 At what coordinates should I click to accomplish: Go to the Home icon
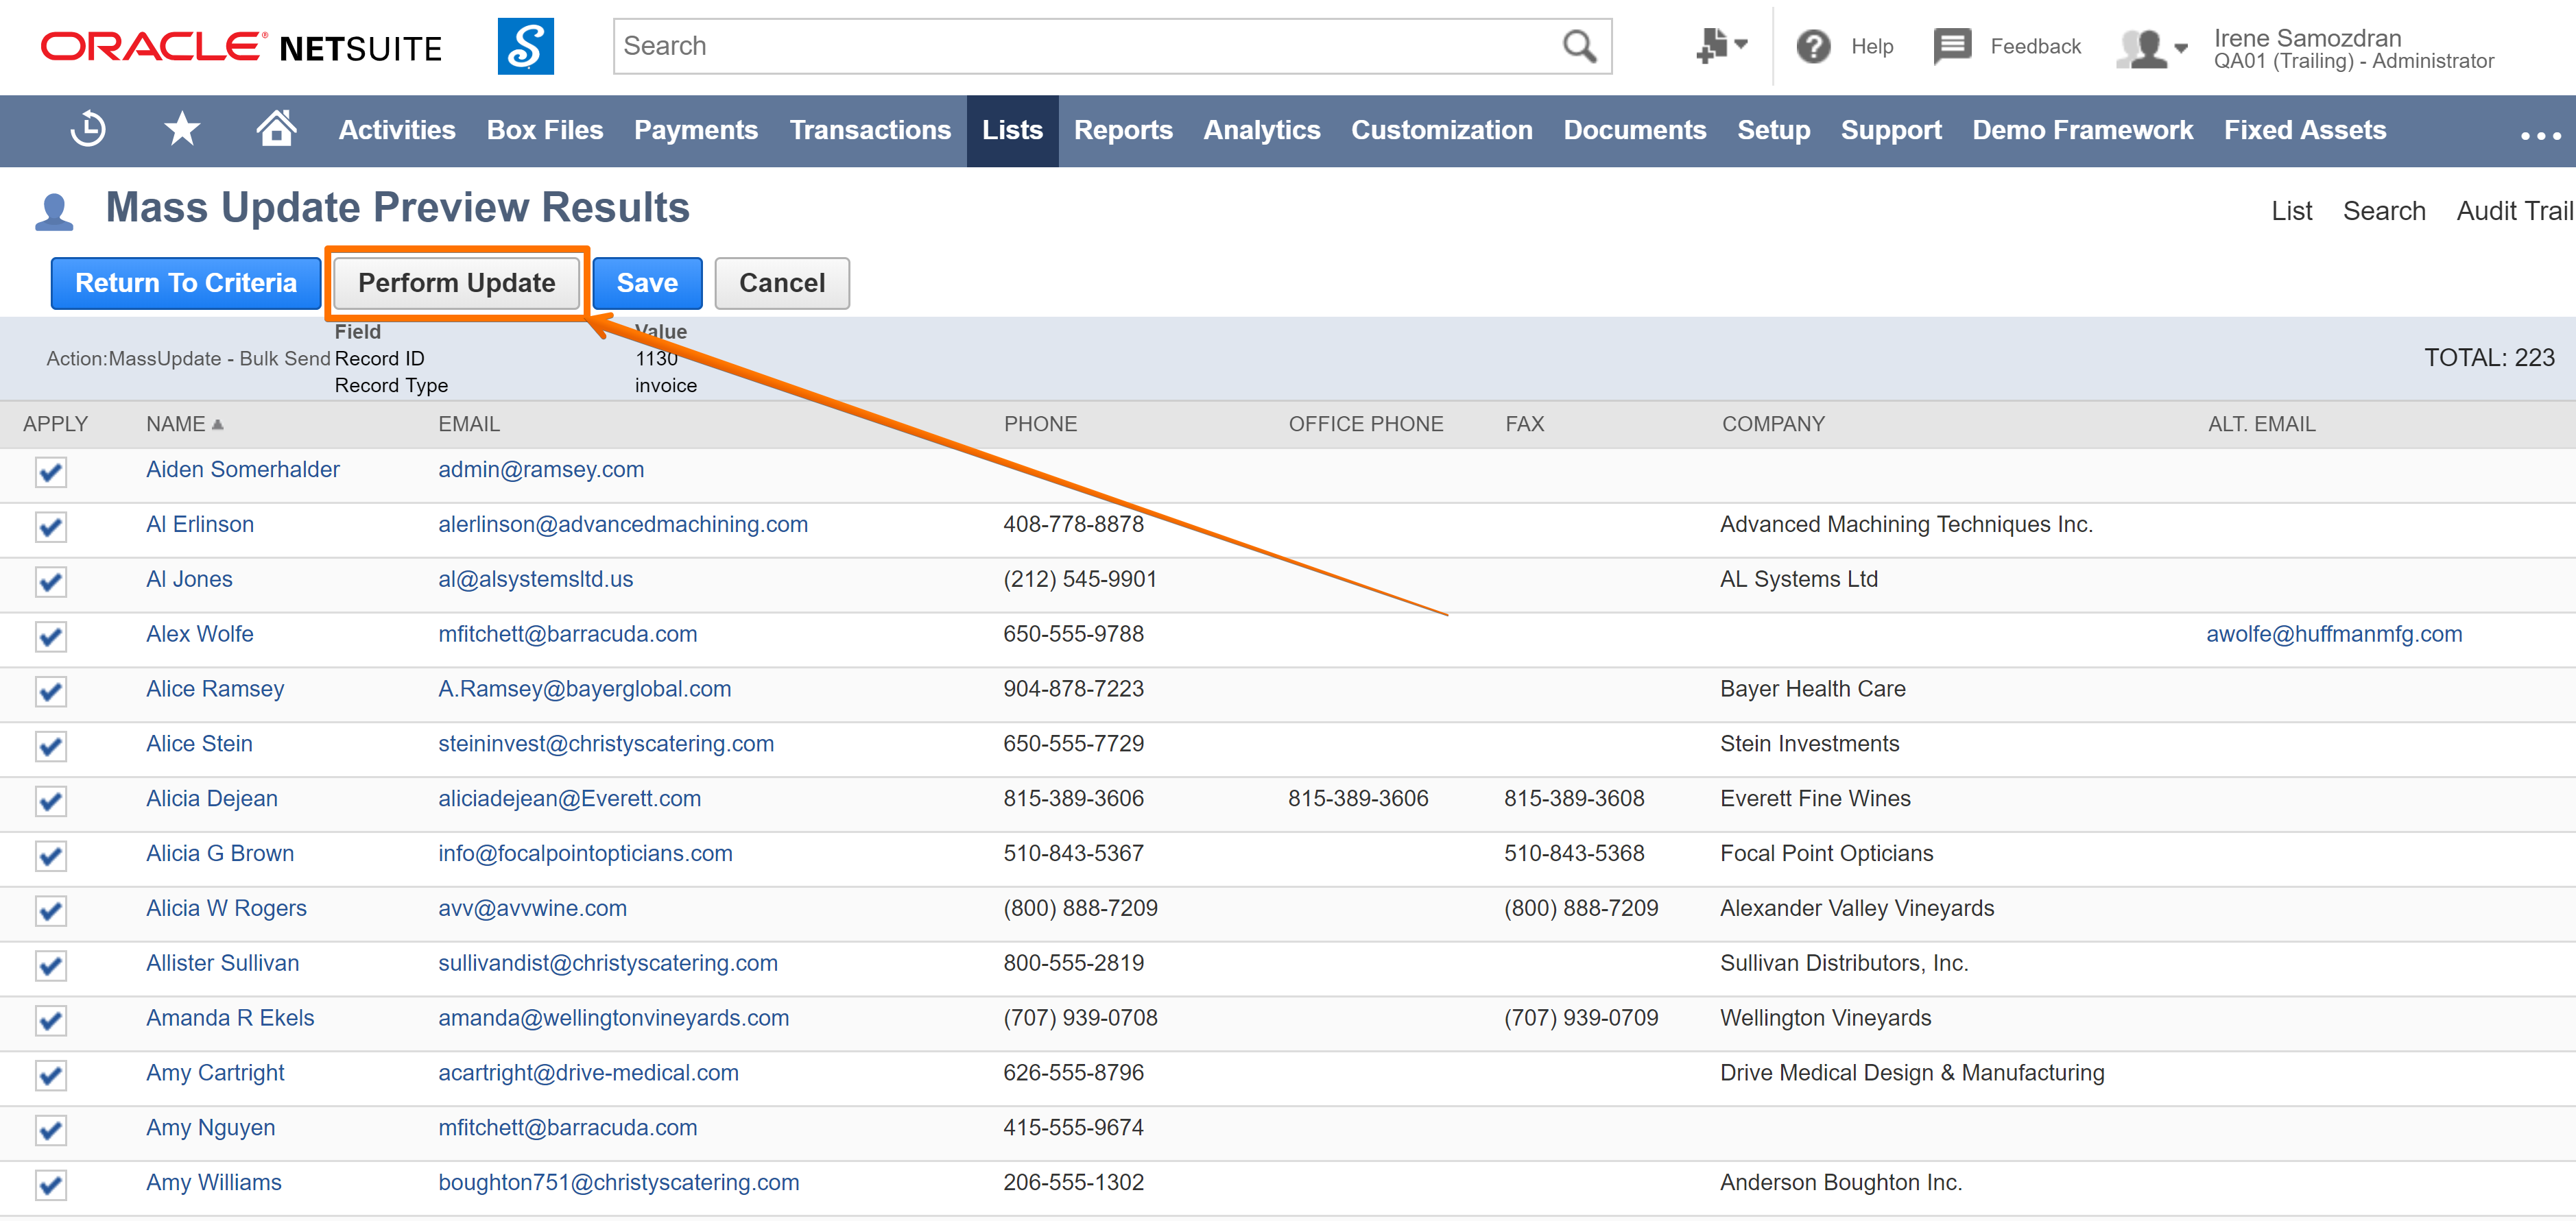(276, 129)
